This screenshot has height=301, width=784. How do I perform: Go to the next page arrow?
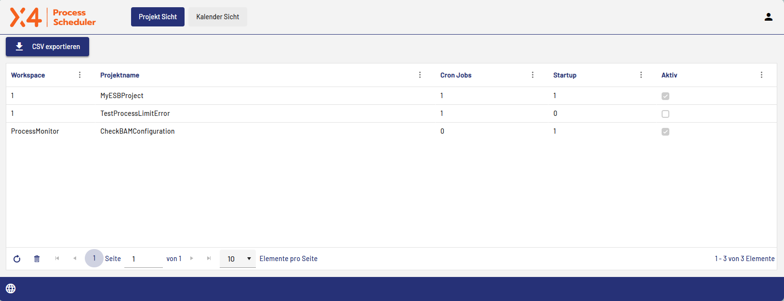[192, 258]
